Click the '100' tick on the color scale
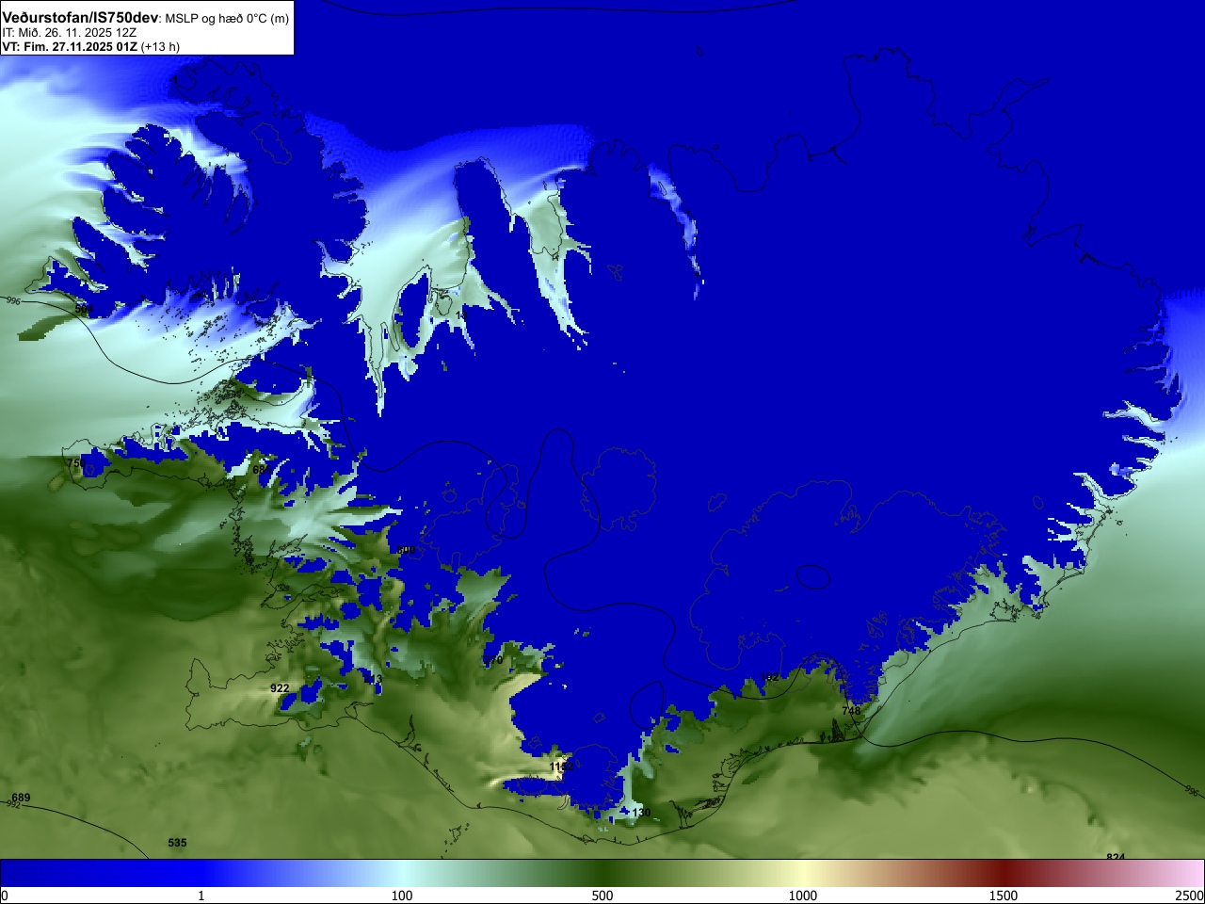The height and width of the screenshot is (904, 1205). 402,896
